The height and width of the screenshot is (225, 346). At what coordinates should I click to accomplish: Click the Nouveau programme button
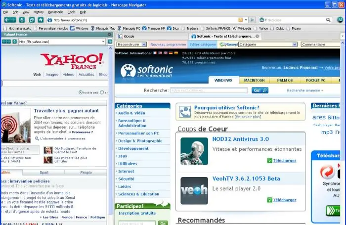pos(168,45)
